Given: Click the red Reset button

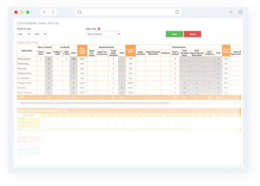Looking at the screenshot, I should [x=193, y=34].
